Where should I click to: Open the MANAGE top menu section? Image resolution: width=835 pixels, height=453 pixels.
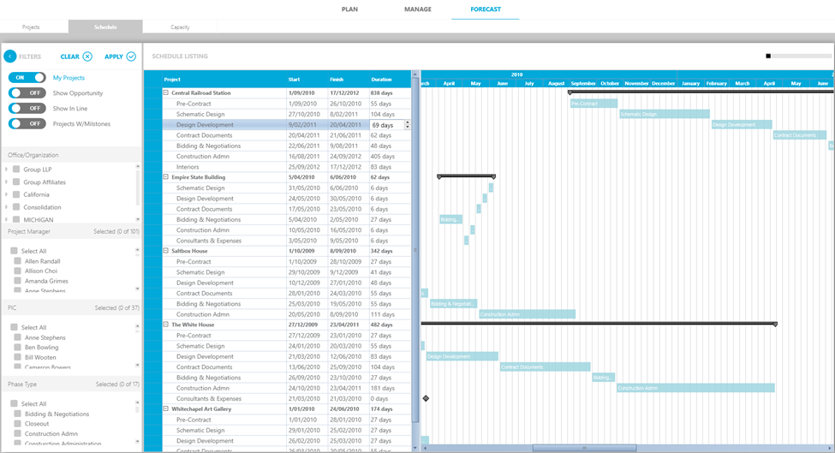pos(417,9)
